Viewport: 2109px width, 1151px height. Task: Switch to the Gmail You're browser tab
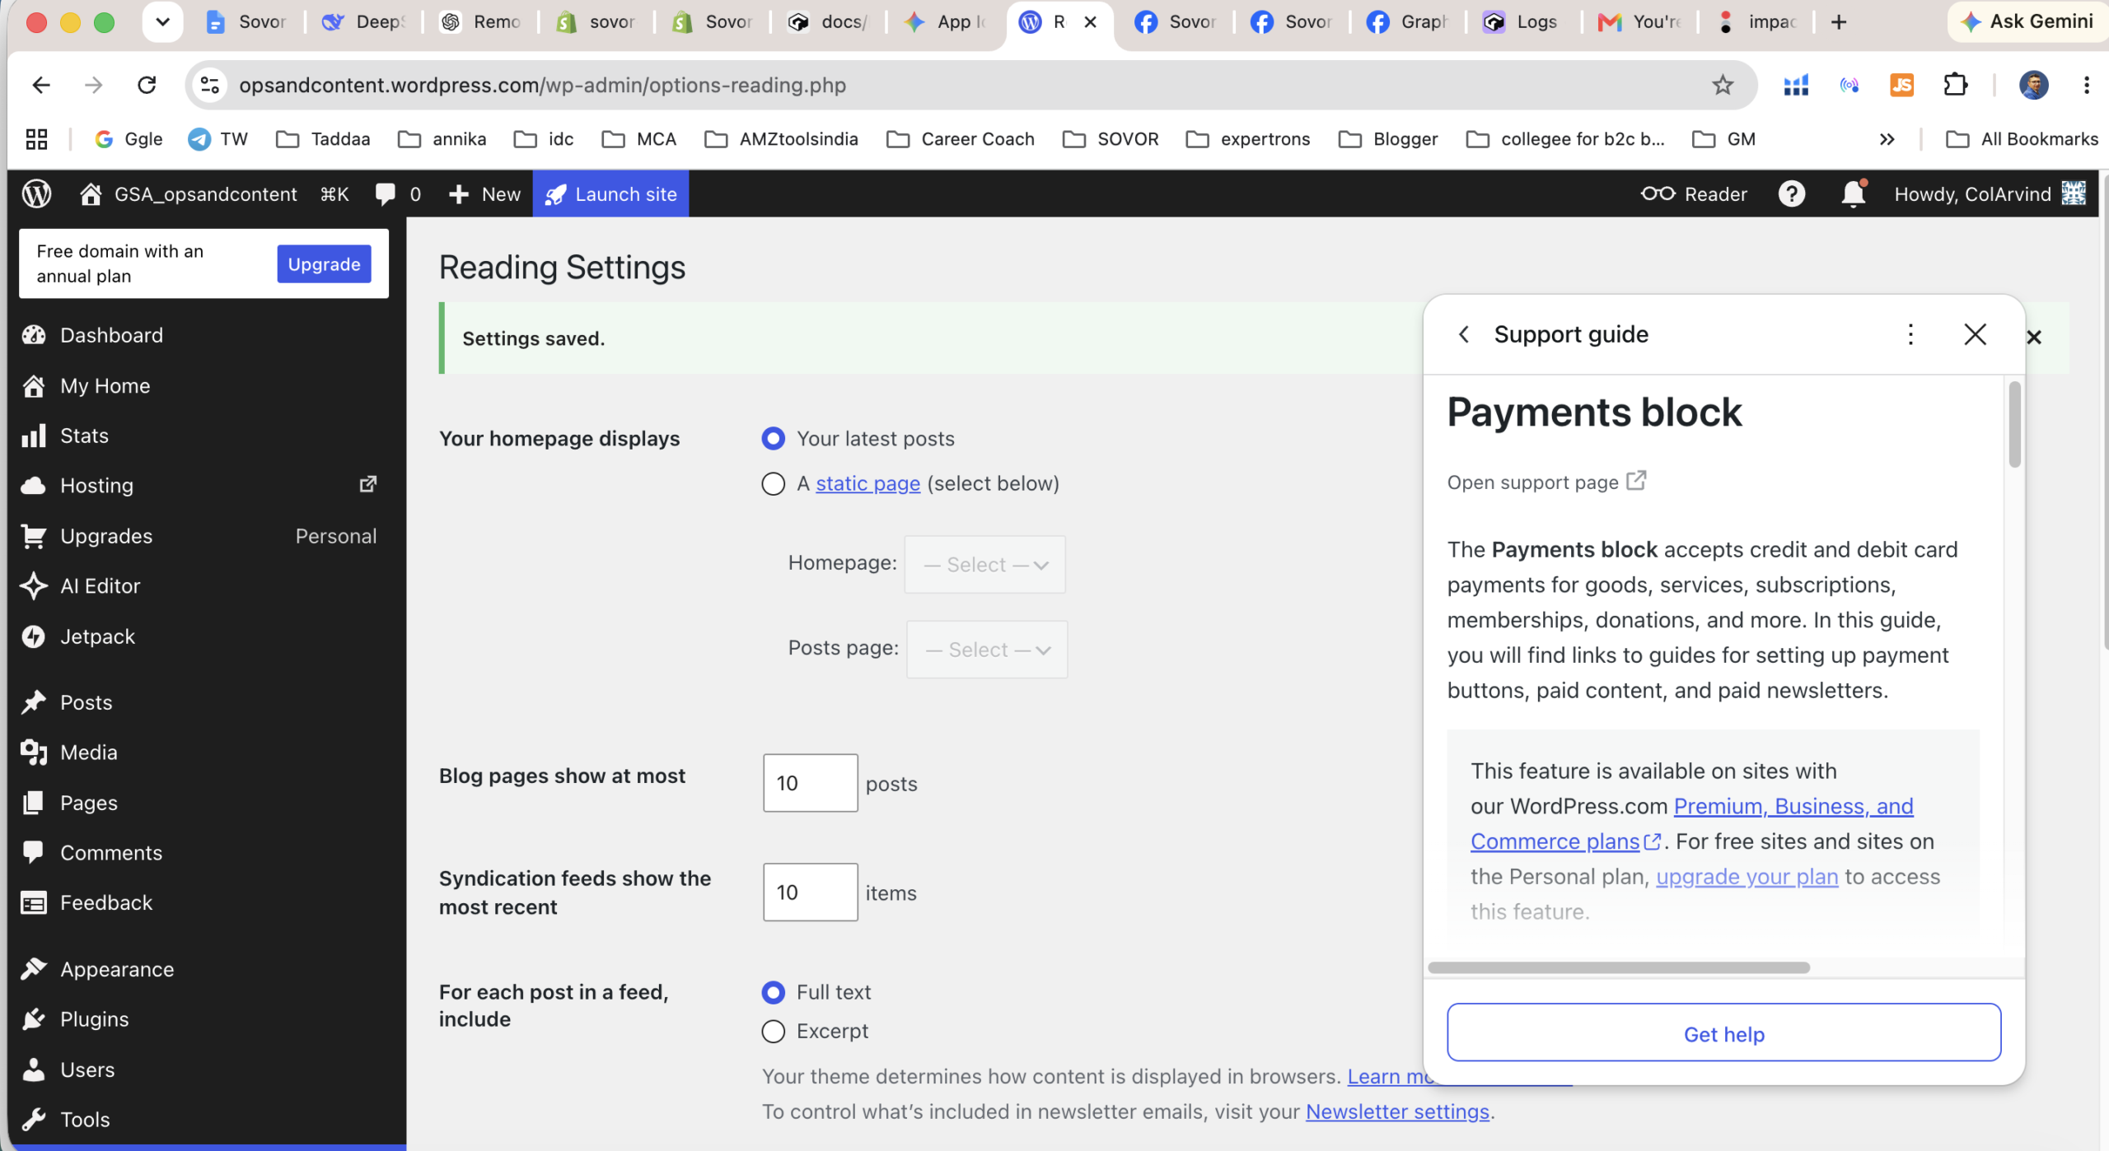pos(1640,22)
